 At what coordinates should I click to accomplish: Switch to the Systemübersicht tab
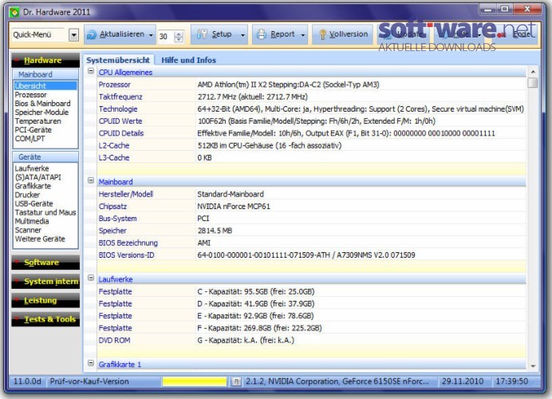coord(118,60)
